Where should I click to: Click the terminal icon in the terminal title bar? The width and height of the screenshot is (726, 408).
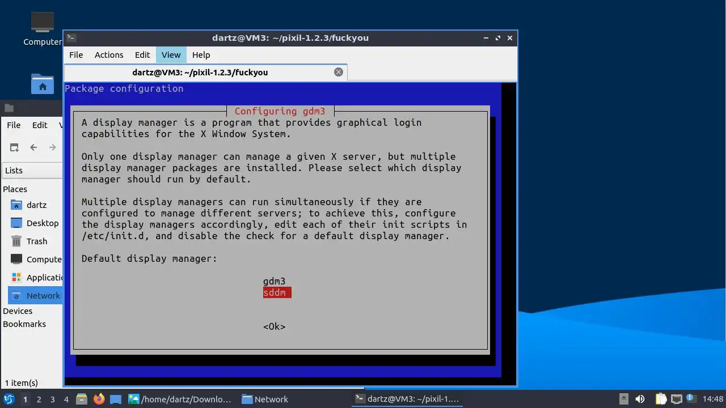click(71, 38)
